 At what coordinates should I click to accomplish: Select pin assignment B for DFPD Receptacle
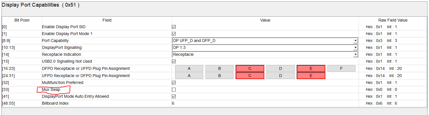(x=219, y=68)
